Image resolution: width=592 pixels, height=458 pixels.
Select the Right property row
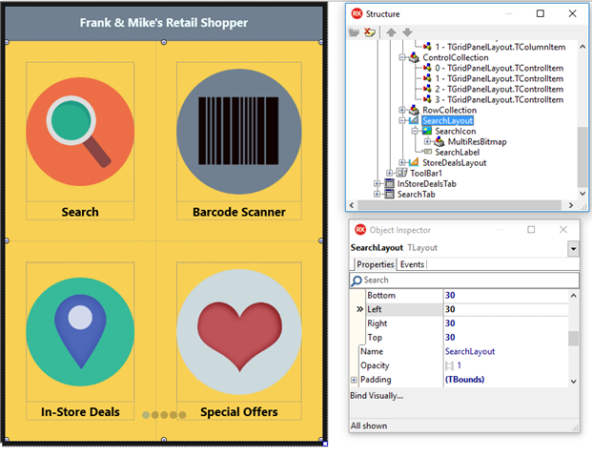[467, 323]
